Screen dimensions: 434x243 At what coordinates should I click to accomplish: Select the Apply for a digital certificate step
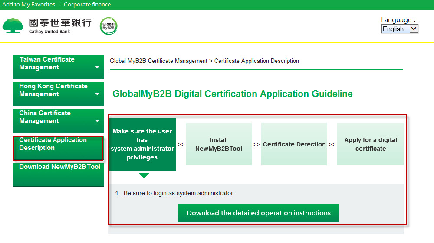[x=371, y=144]
